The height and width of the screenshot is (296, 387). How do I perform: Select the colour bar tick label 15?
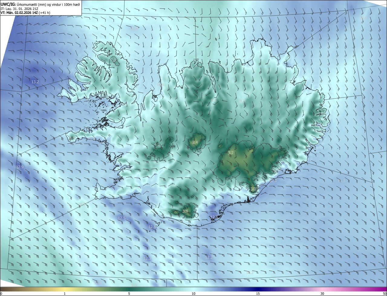click(258, 294)
